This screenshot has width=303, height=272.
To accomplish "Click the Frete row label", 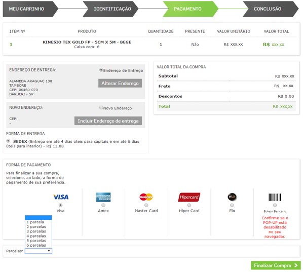I will tap(165, 86).
